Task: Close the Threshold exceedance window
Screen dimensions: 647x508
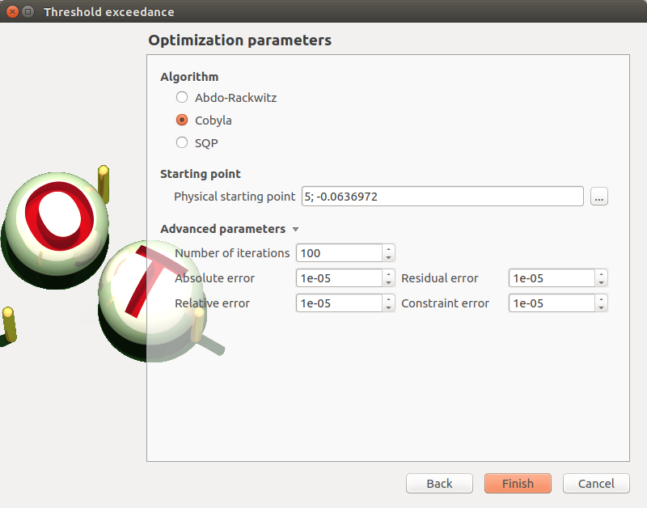Action: tap(12, 12)
